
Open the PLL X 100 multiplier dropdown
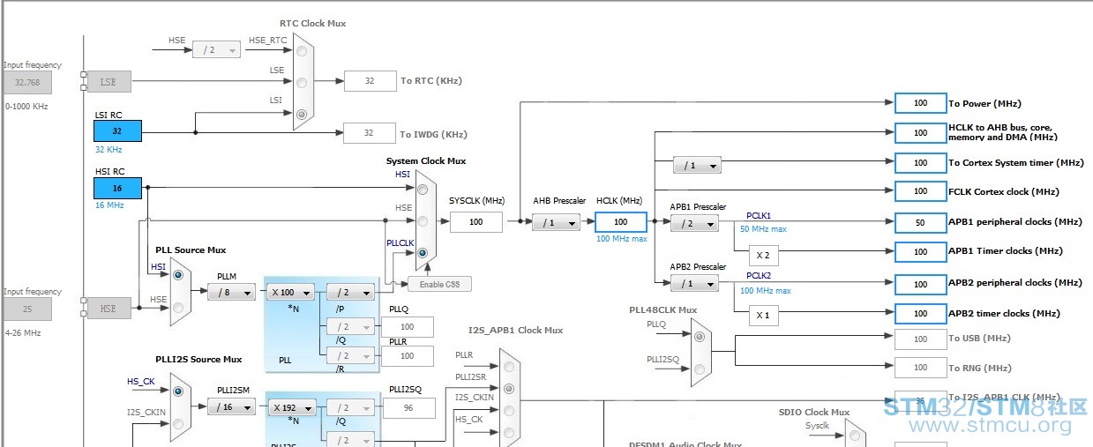tap(290, 292)
